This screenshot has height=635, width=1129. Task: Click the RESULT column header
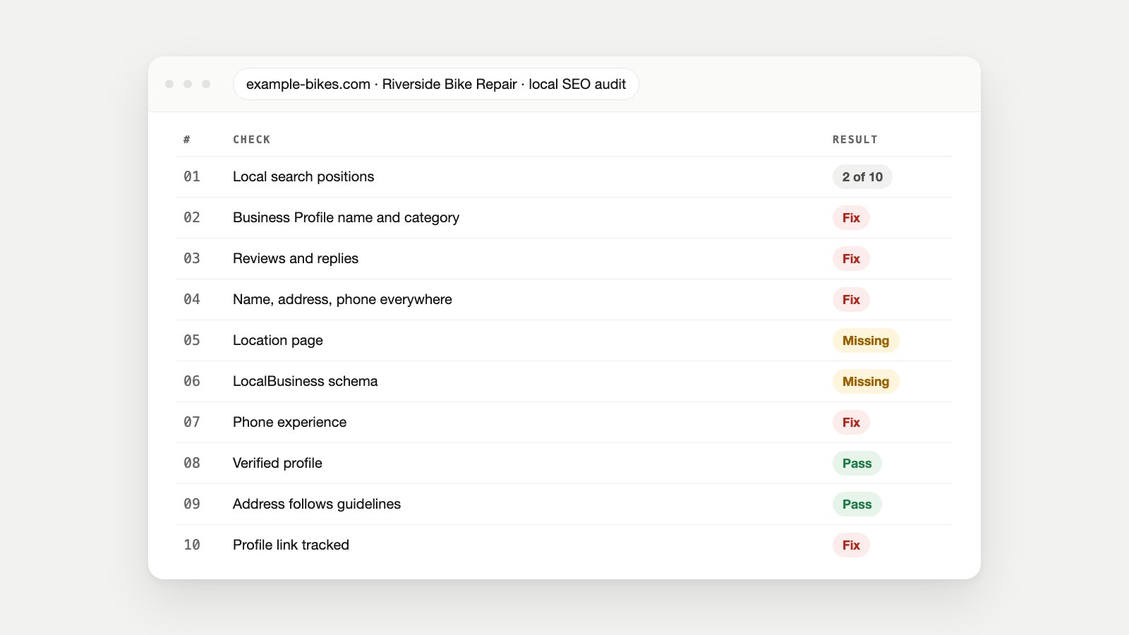point(855,140)
